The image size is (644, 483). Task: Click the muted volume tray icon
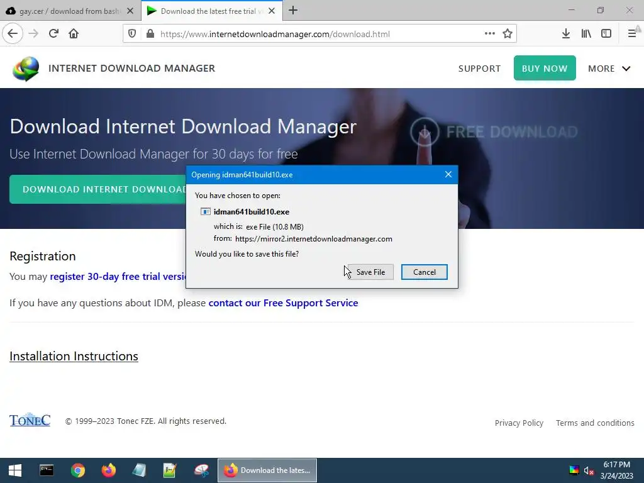(589, 470)
